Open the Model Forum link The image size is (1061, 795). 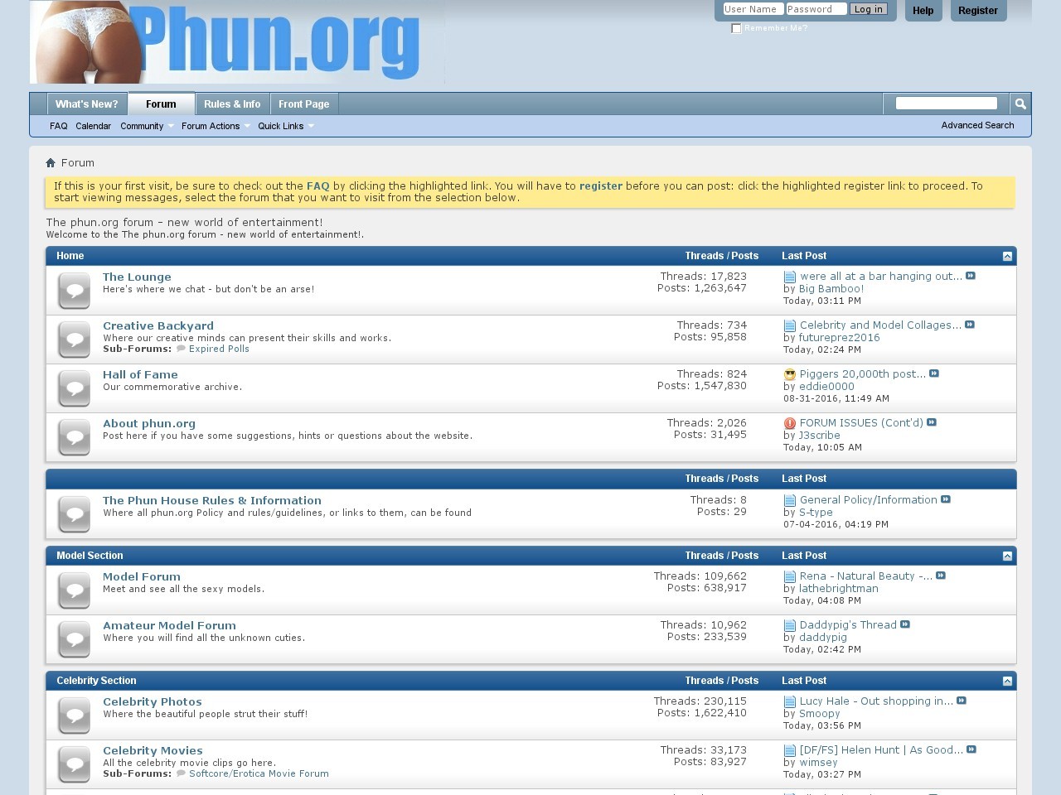click(x=142, y=576)
